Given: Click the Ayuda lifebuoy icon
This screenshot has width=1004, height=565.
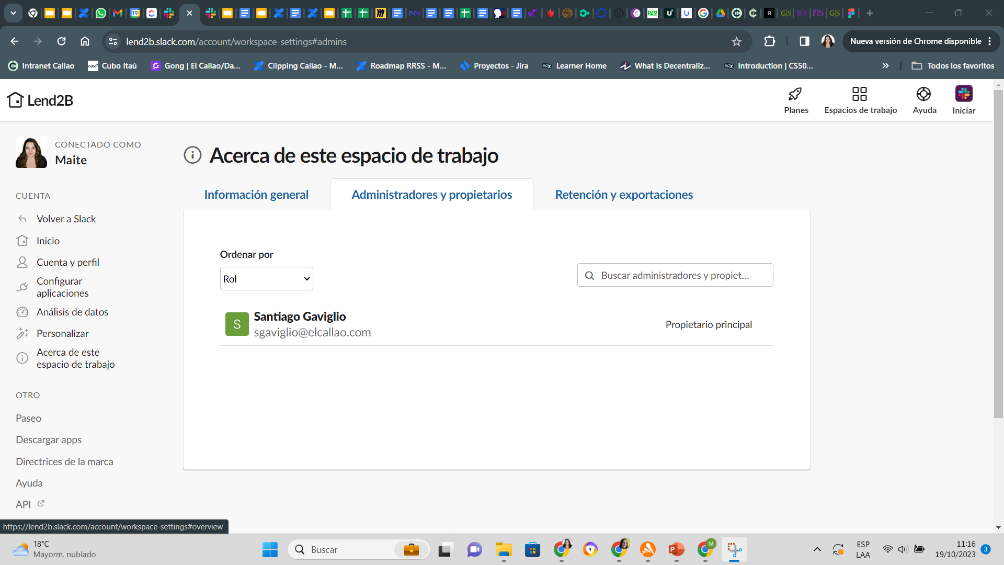Looking at the screenshot, I should (x=923, y=94).
